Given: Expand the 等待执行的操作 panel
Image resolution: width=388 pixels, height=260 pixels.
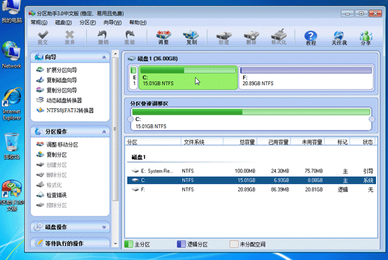Looking at the screenshot, I should click(71, 243).
